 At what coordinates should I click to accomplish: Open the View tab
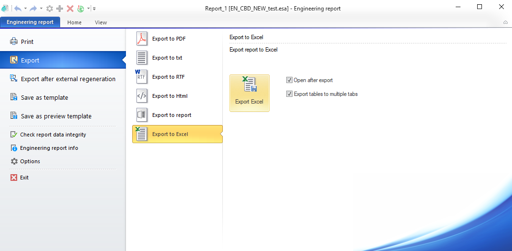(101, 22)
